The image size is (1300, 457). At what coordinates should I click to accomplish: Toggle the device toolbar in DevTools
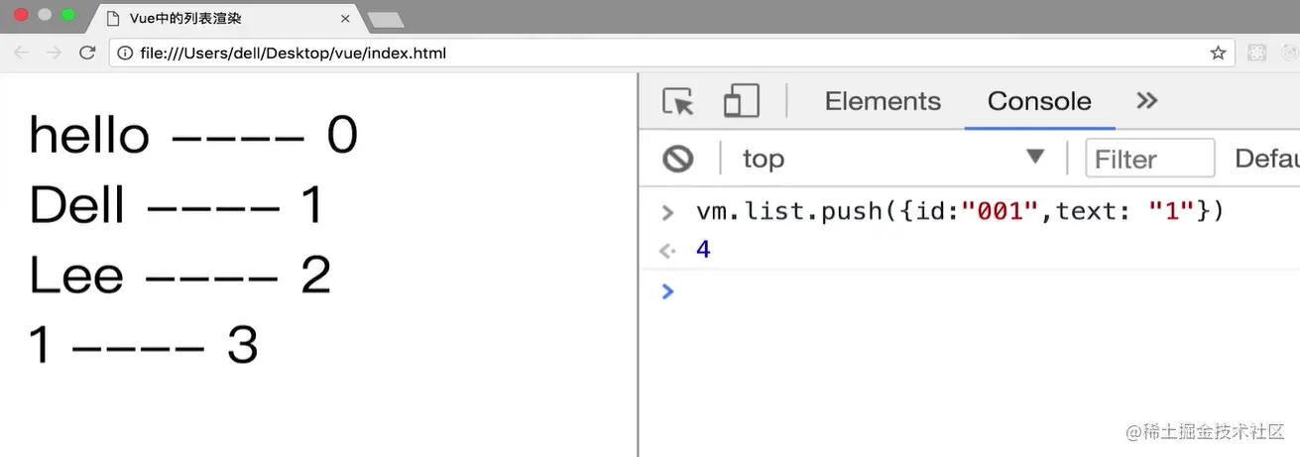click(741, 101)
